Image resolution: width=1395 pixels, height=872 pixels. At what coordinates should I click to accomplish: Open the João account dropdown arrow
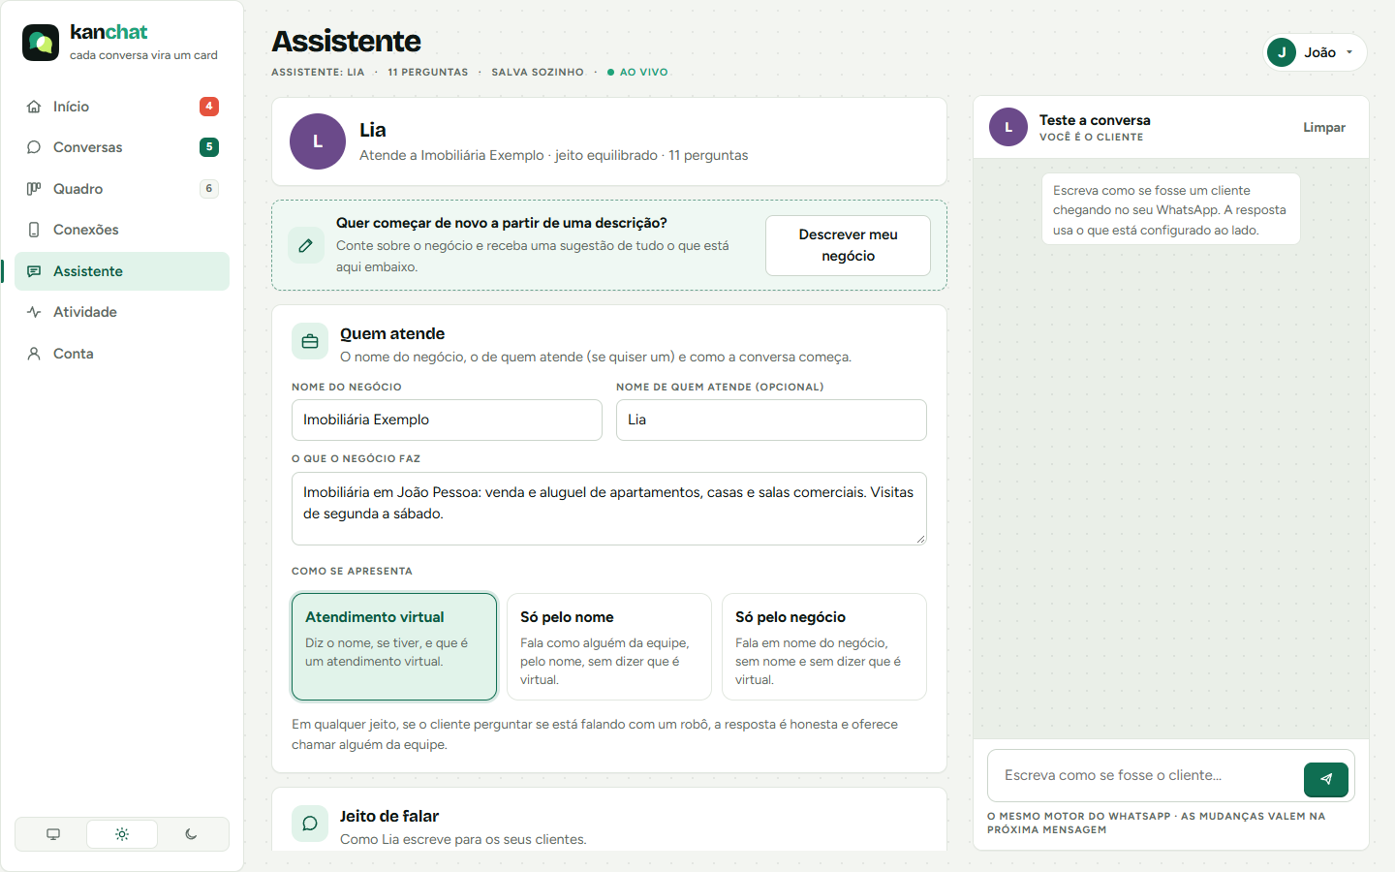point(1349,52)
